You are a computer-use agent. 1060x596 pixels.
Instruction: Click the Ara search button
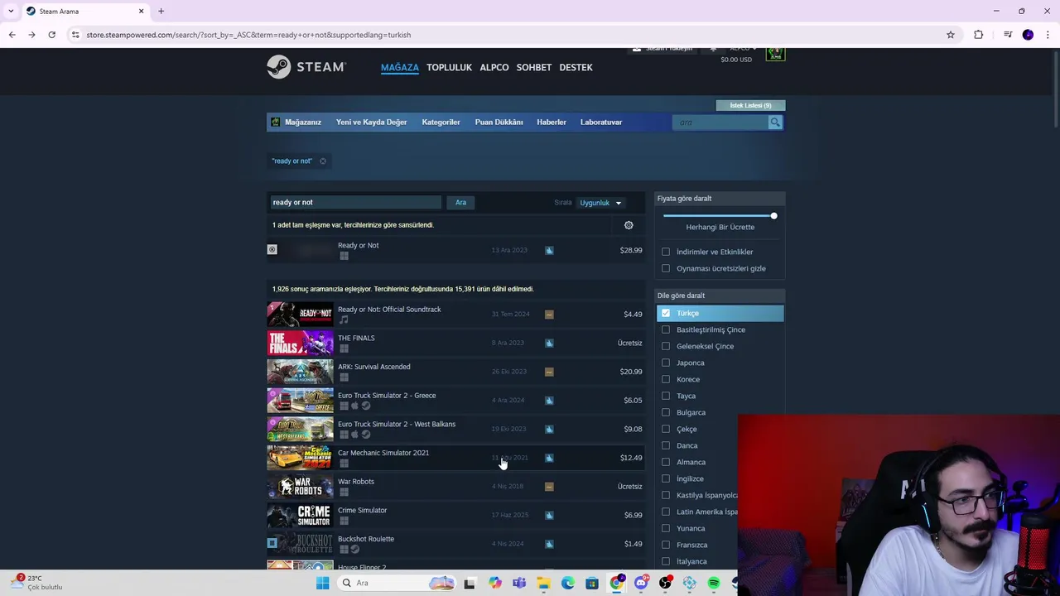tap(460, 203)
